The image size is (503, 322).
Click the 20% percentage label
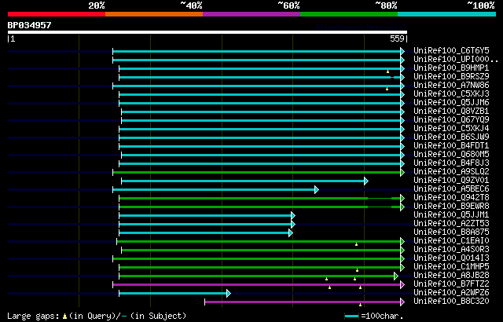pos(97,5)
